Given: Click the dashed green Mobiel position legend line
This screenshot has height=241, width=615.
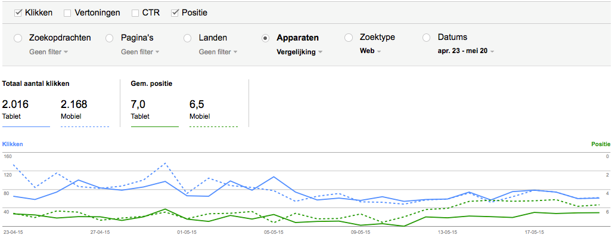Looking at the screenshot, I should (214, 127).
